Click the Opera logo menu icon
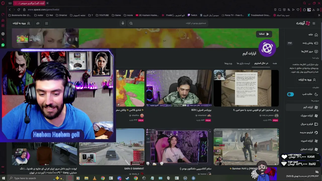The image size is (322, 181). coord(3,3)
